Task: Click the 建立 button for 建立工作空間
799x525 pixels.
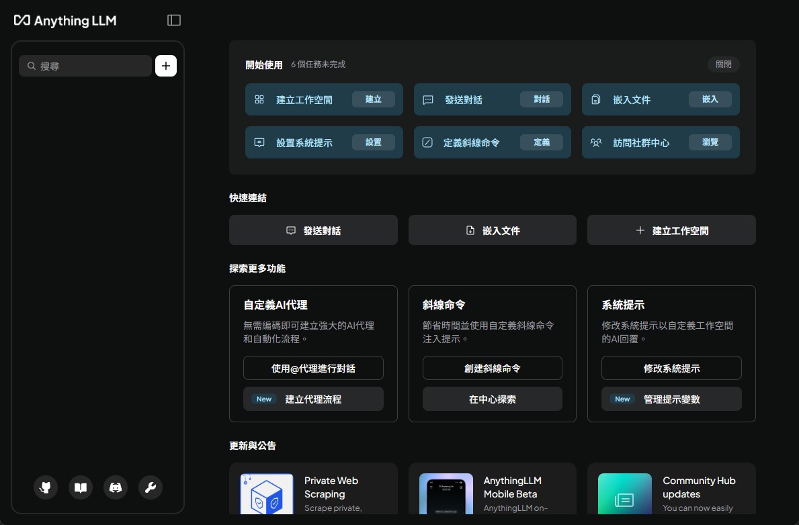Action: click(374, 99)
